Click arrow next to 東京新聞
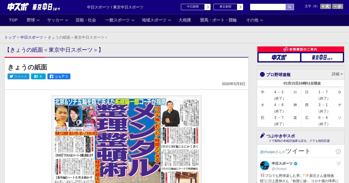The image size is (349, 183). pos(240,7)
